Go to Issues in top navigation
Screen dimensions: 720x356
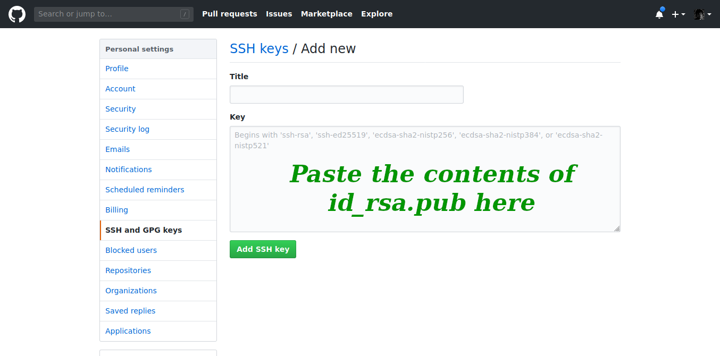pos(279,14)
